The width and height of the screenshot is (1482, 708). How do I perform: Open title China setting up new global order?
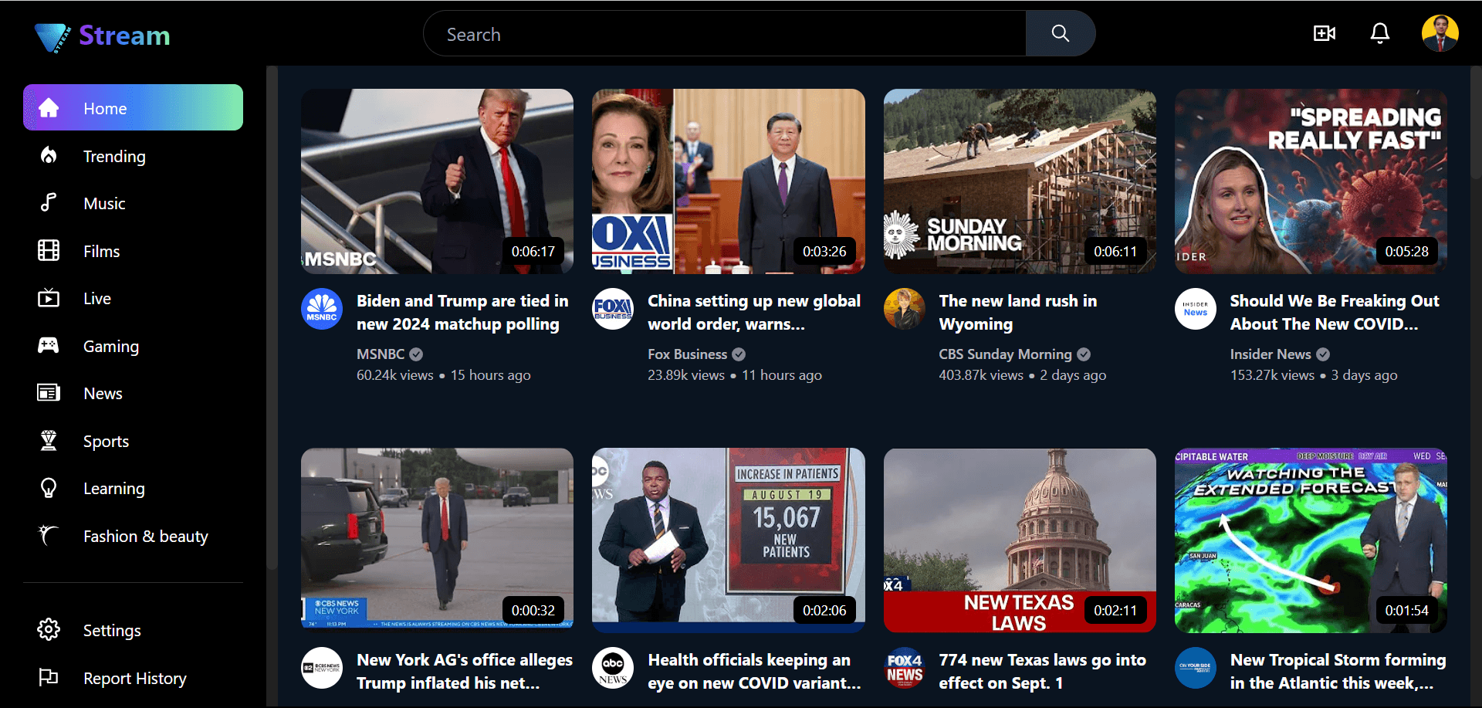click(x=754, y=313)
